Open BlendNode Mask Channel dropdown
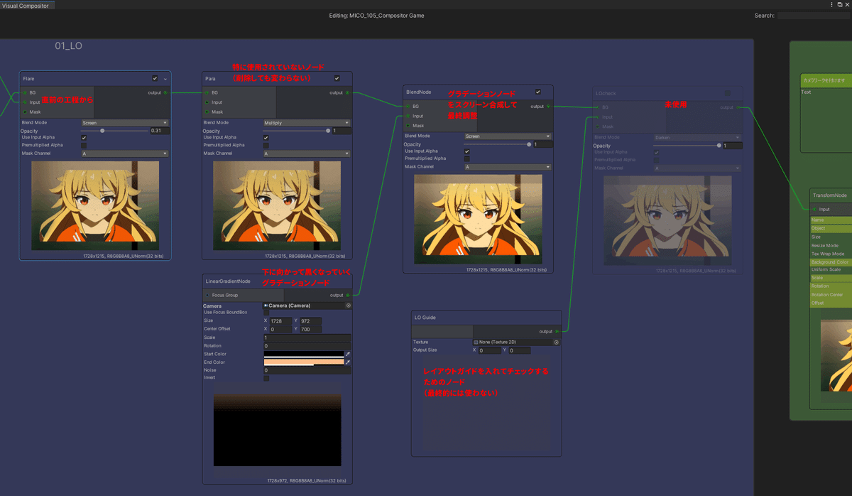The height and width of the screenshot is (496, 852). click(508, 167)
